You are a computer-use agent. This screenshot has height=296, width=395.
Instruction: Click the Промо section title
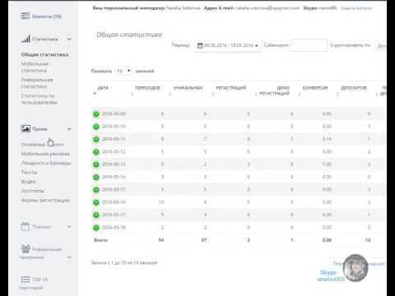point(39,128)
